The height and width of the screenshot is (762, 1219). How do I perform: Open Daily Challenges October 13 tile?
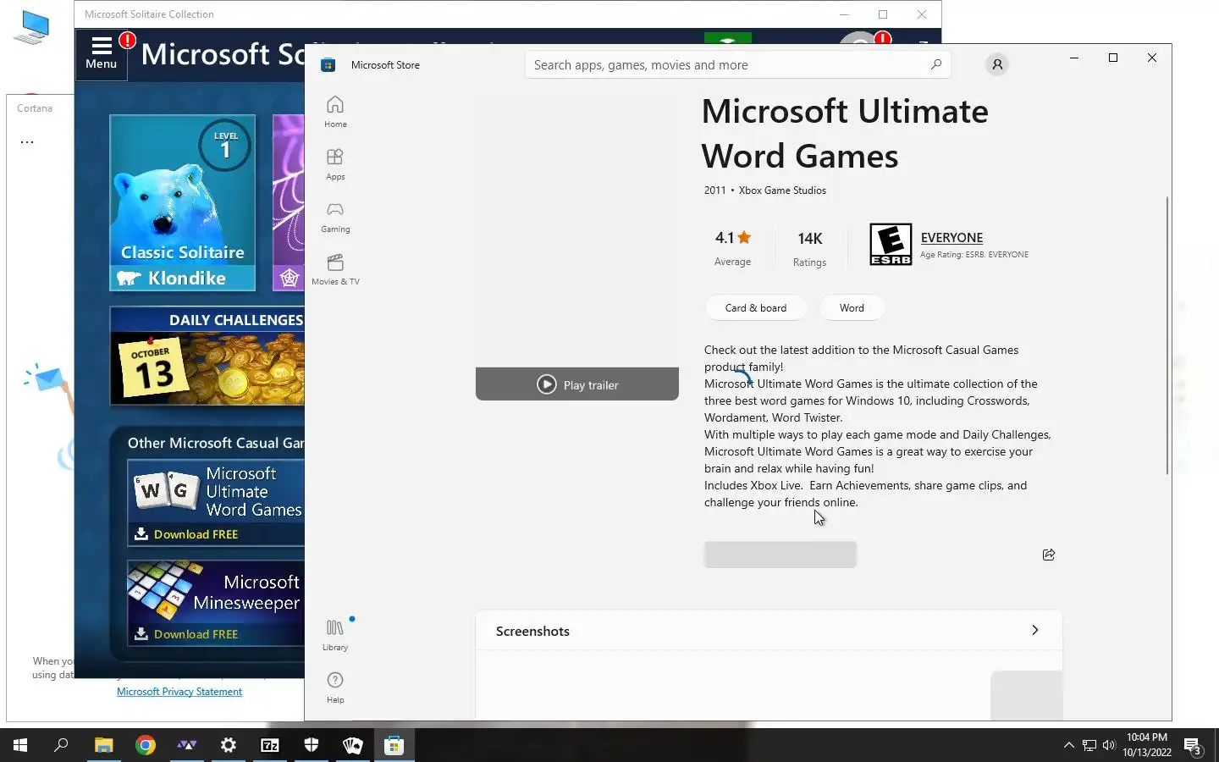207,356
